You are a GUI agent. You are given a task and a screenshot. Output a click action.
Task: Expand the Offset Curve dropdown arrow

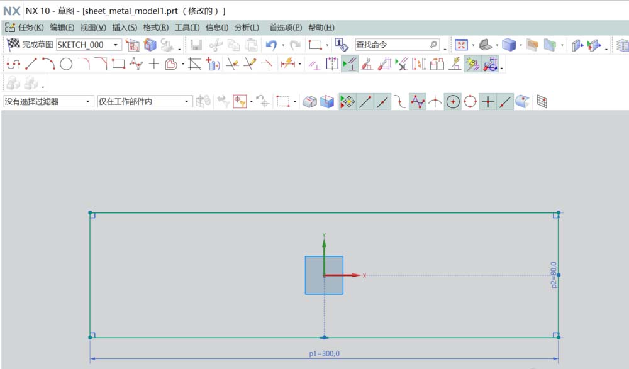[x=183, y=64]
